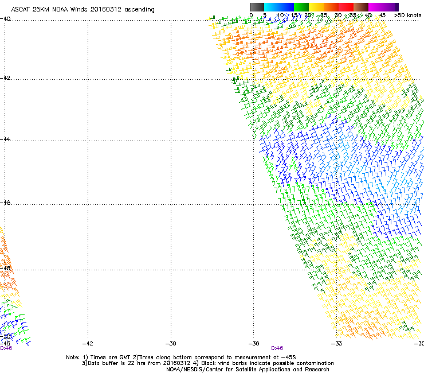424x373 pixels.
Task: Click the brown 35–40 knots legend segment
Action: [361, 7]
